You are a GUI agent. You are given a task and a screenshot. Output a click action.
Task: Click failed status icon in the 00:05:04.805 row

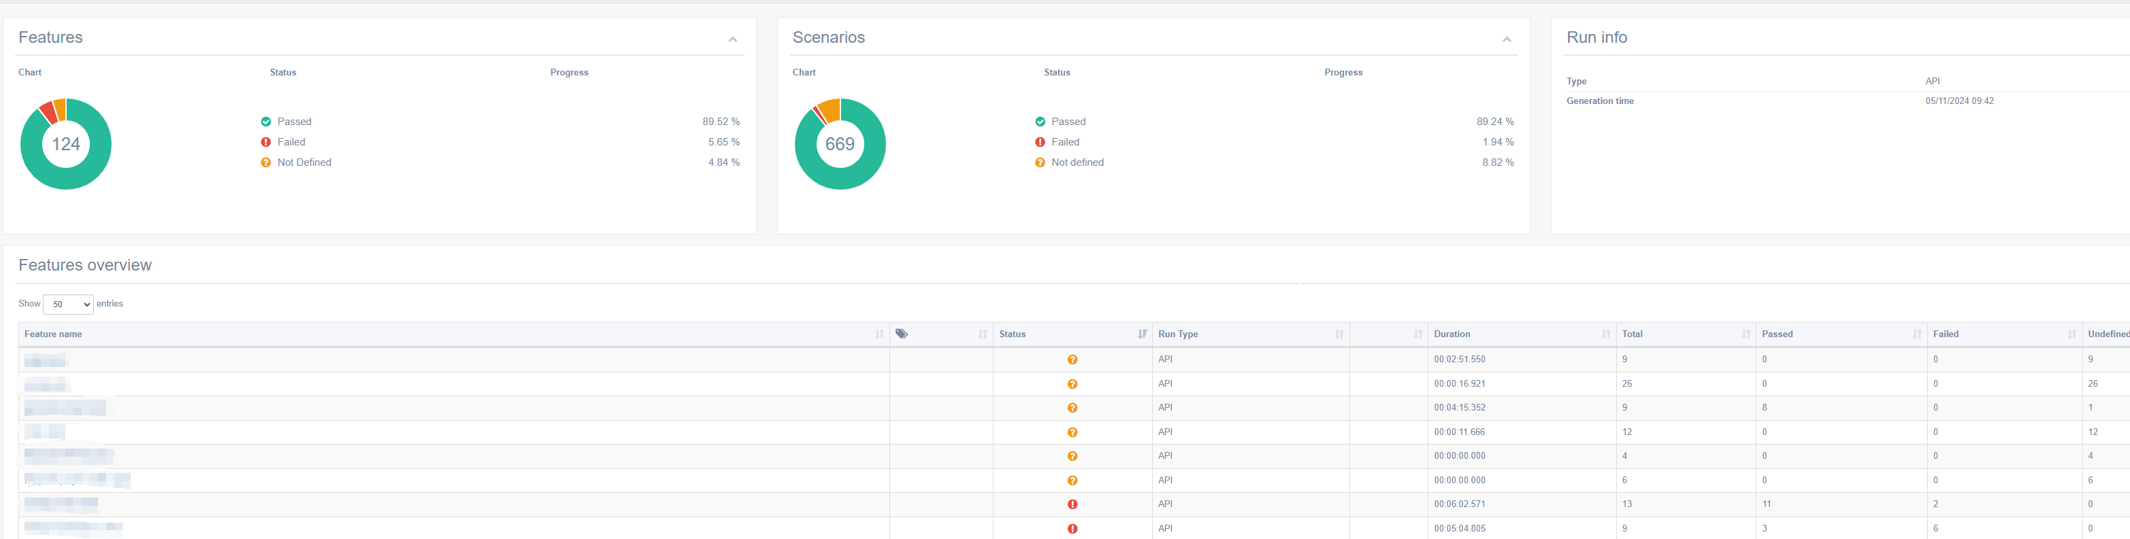click(x=1072, y=529)
